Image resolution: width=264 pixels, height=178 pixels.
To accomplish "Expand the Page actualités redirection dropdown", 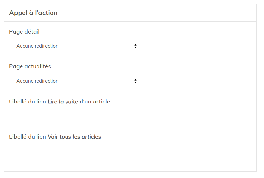I will click(x=74, y=81).
